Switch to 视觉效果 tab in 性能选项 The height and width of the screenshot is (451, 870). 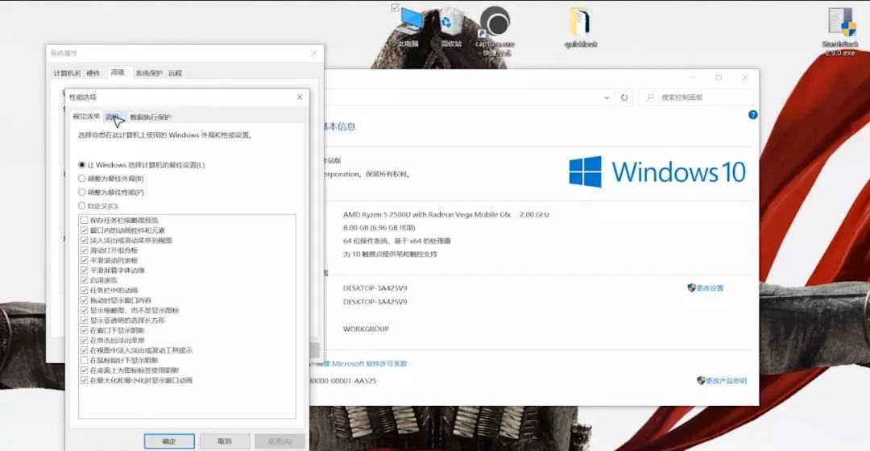pos(86,117)
